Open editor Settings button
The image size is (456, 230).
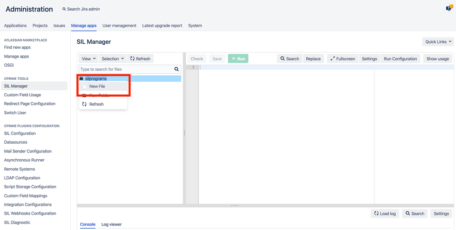[369, 59]
